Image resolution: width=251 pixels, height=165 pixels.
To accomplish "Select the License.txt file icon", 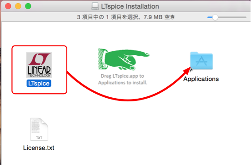I will pyautogui.click(x=39, y=129).
